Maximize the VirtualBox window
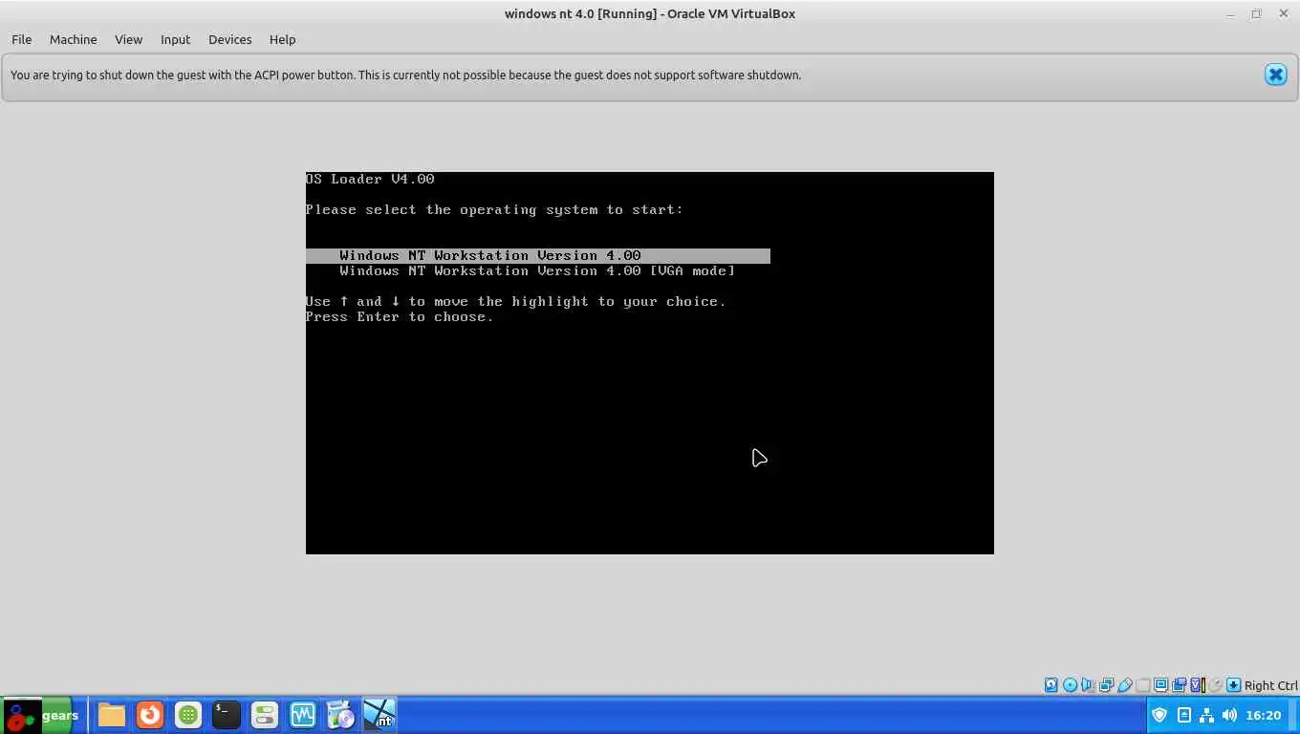This screenshot has width=1300, height=734. 1256,13
